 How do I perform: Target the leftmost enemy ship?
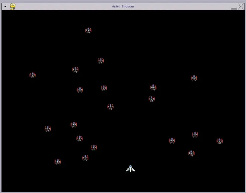33,75
